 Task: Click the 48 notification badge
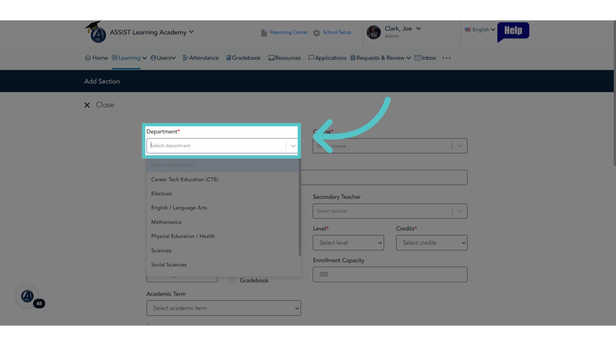pos(39,303)
